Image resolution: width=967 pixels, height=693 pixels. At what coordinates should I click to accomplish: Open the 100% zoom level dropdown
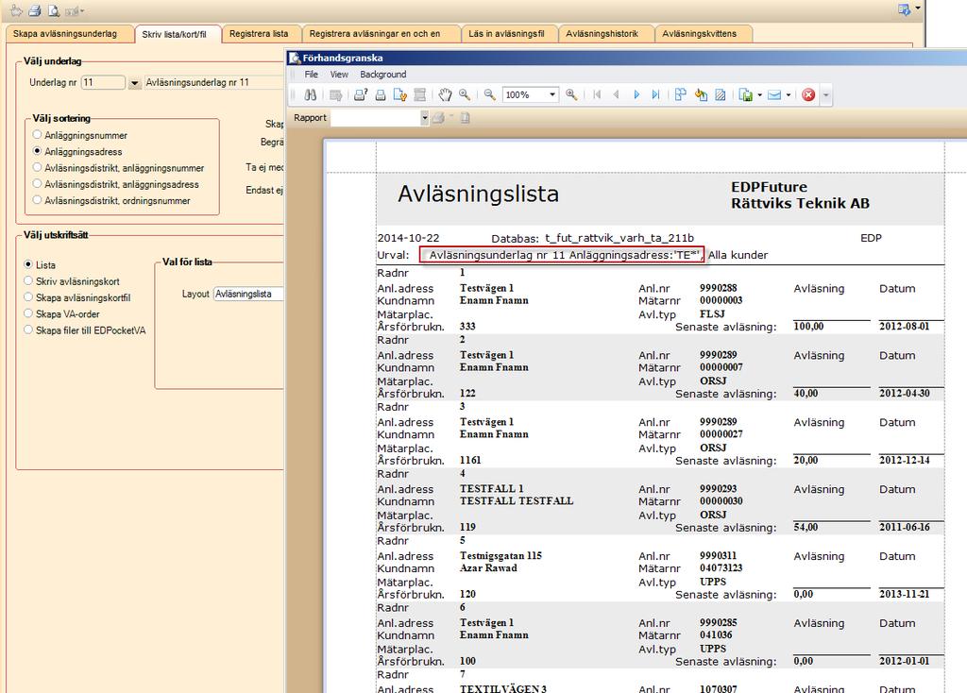(x=552, y=94)
